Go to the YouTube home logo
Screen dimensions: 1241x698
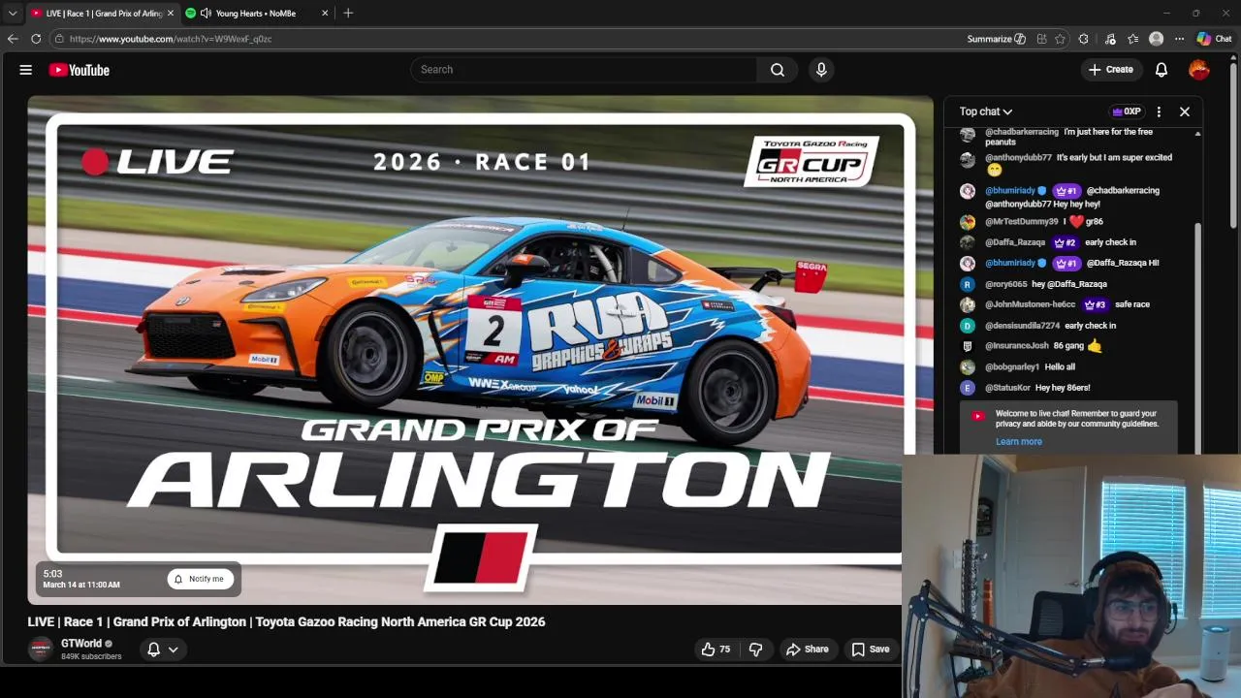coord(79,70)
